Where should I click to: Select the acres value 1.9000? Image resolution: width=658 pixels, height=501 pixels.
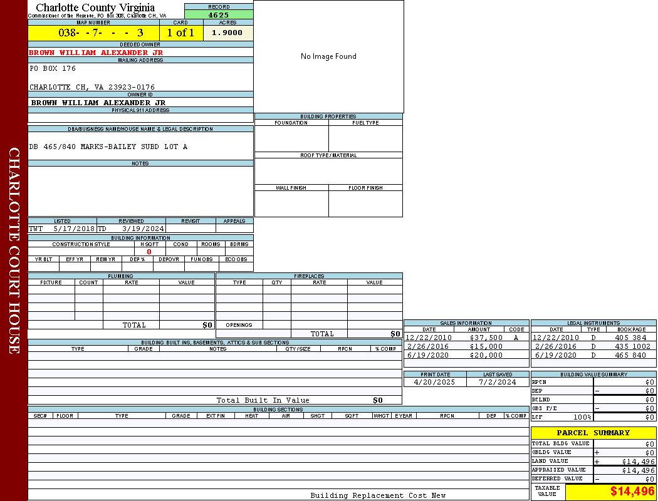tap(227, 33)
